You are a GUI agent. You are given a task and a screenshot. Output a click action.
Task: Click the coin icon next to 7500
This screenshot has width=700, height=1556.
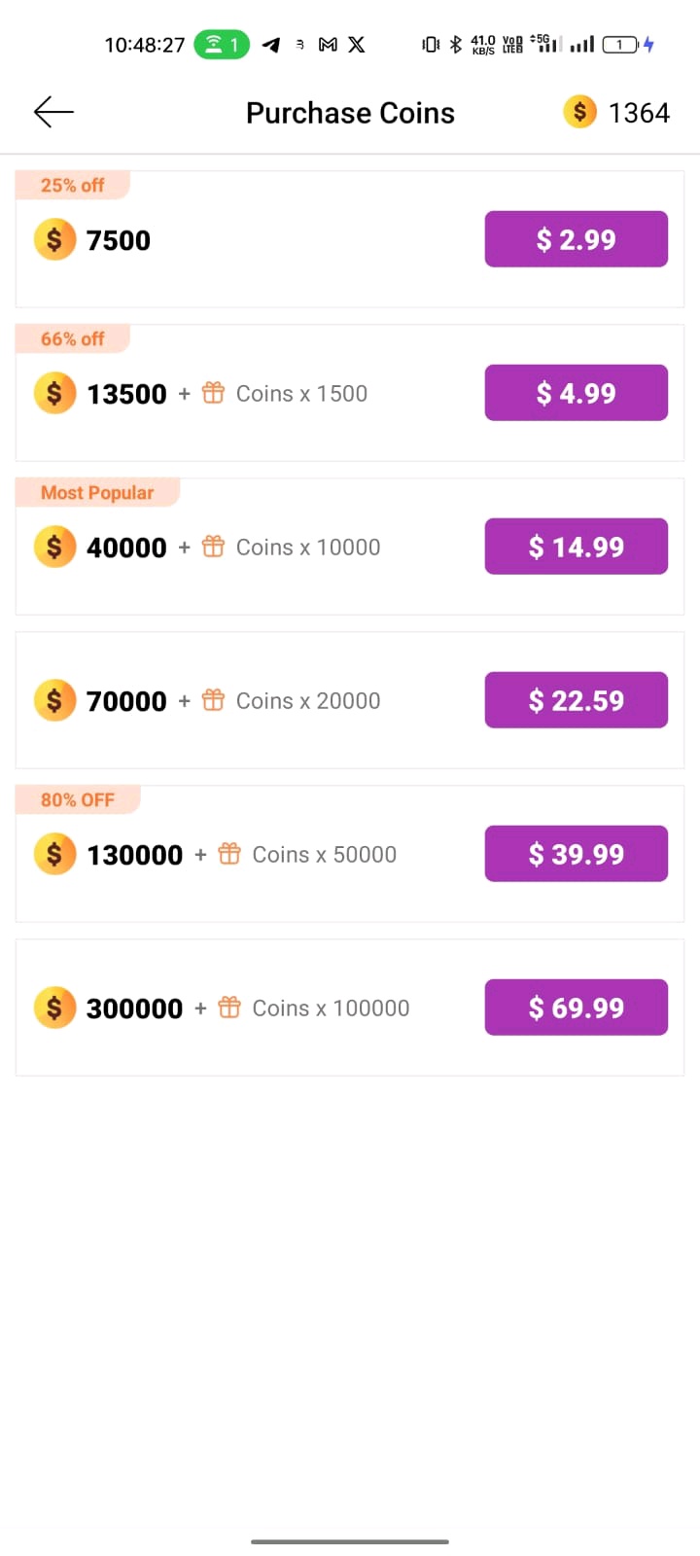pyautogui.click(x=54, y=239)
